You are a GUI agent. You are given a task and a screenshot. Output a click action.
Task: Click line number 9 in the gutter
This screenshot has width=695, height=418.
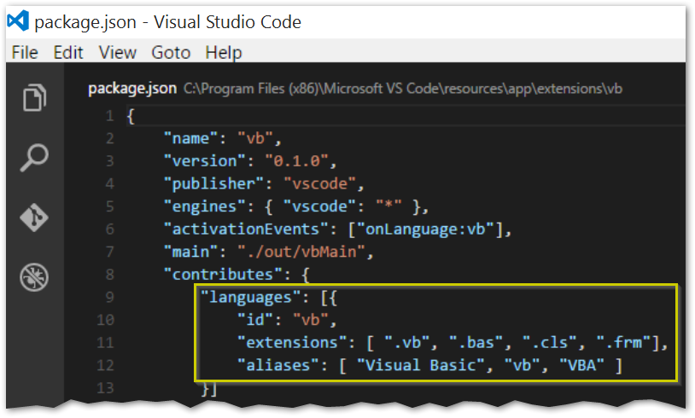(x=109, y=297)
